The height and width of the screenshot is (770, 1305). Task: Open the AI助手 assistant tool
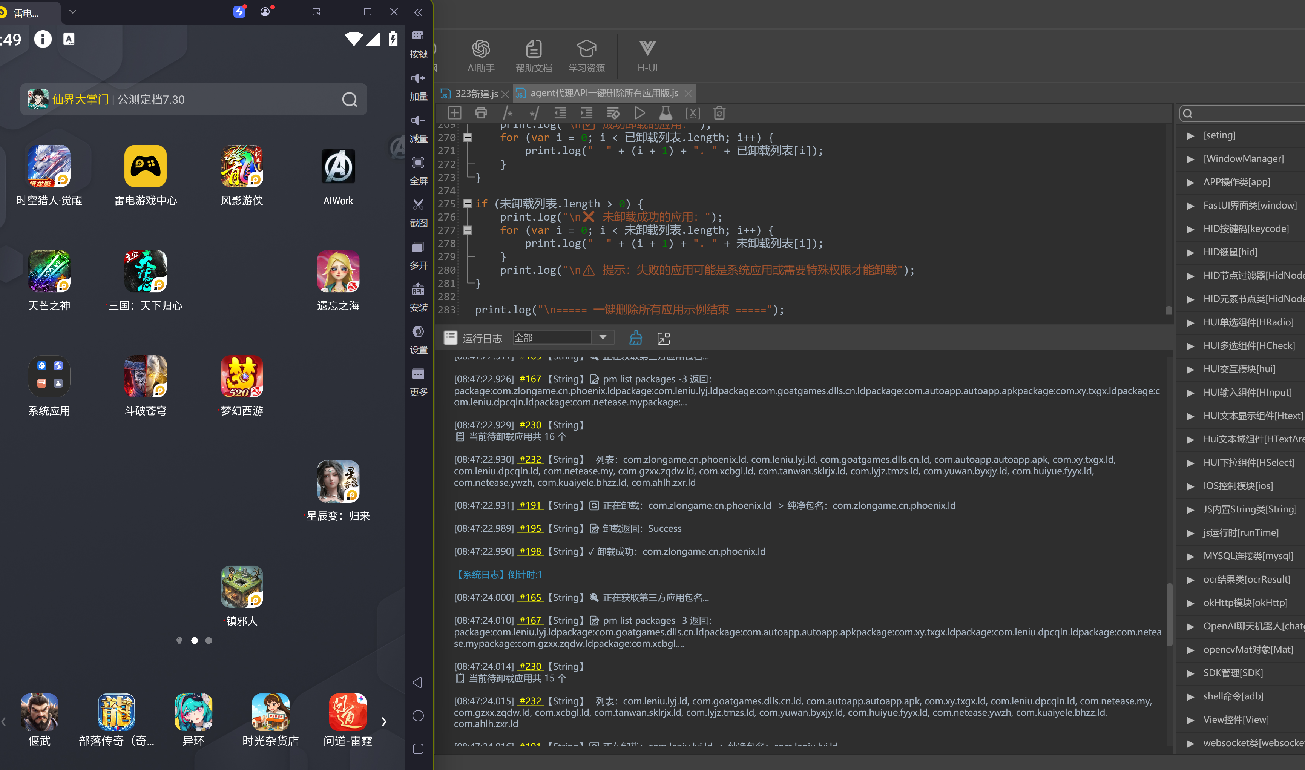tap(480, 55)
